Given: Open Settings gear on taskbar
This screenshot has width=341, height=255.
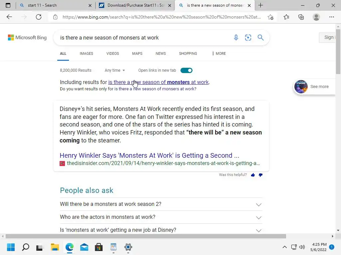Looking at the screenshot, I should tap(128, 247).
